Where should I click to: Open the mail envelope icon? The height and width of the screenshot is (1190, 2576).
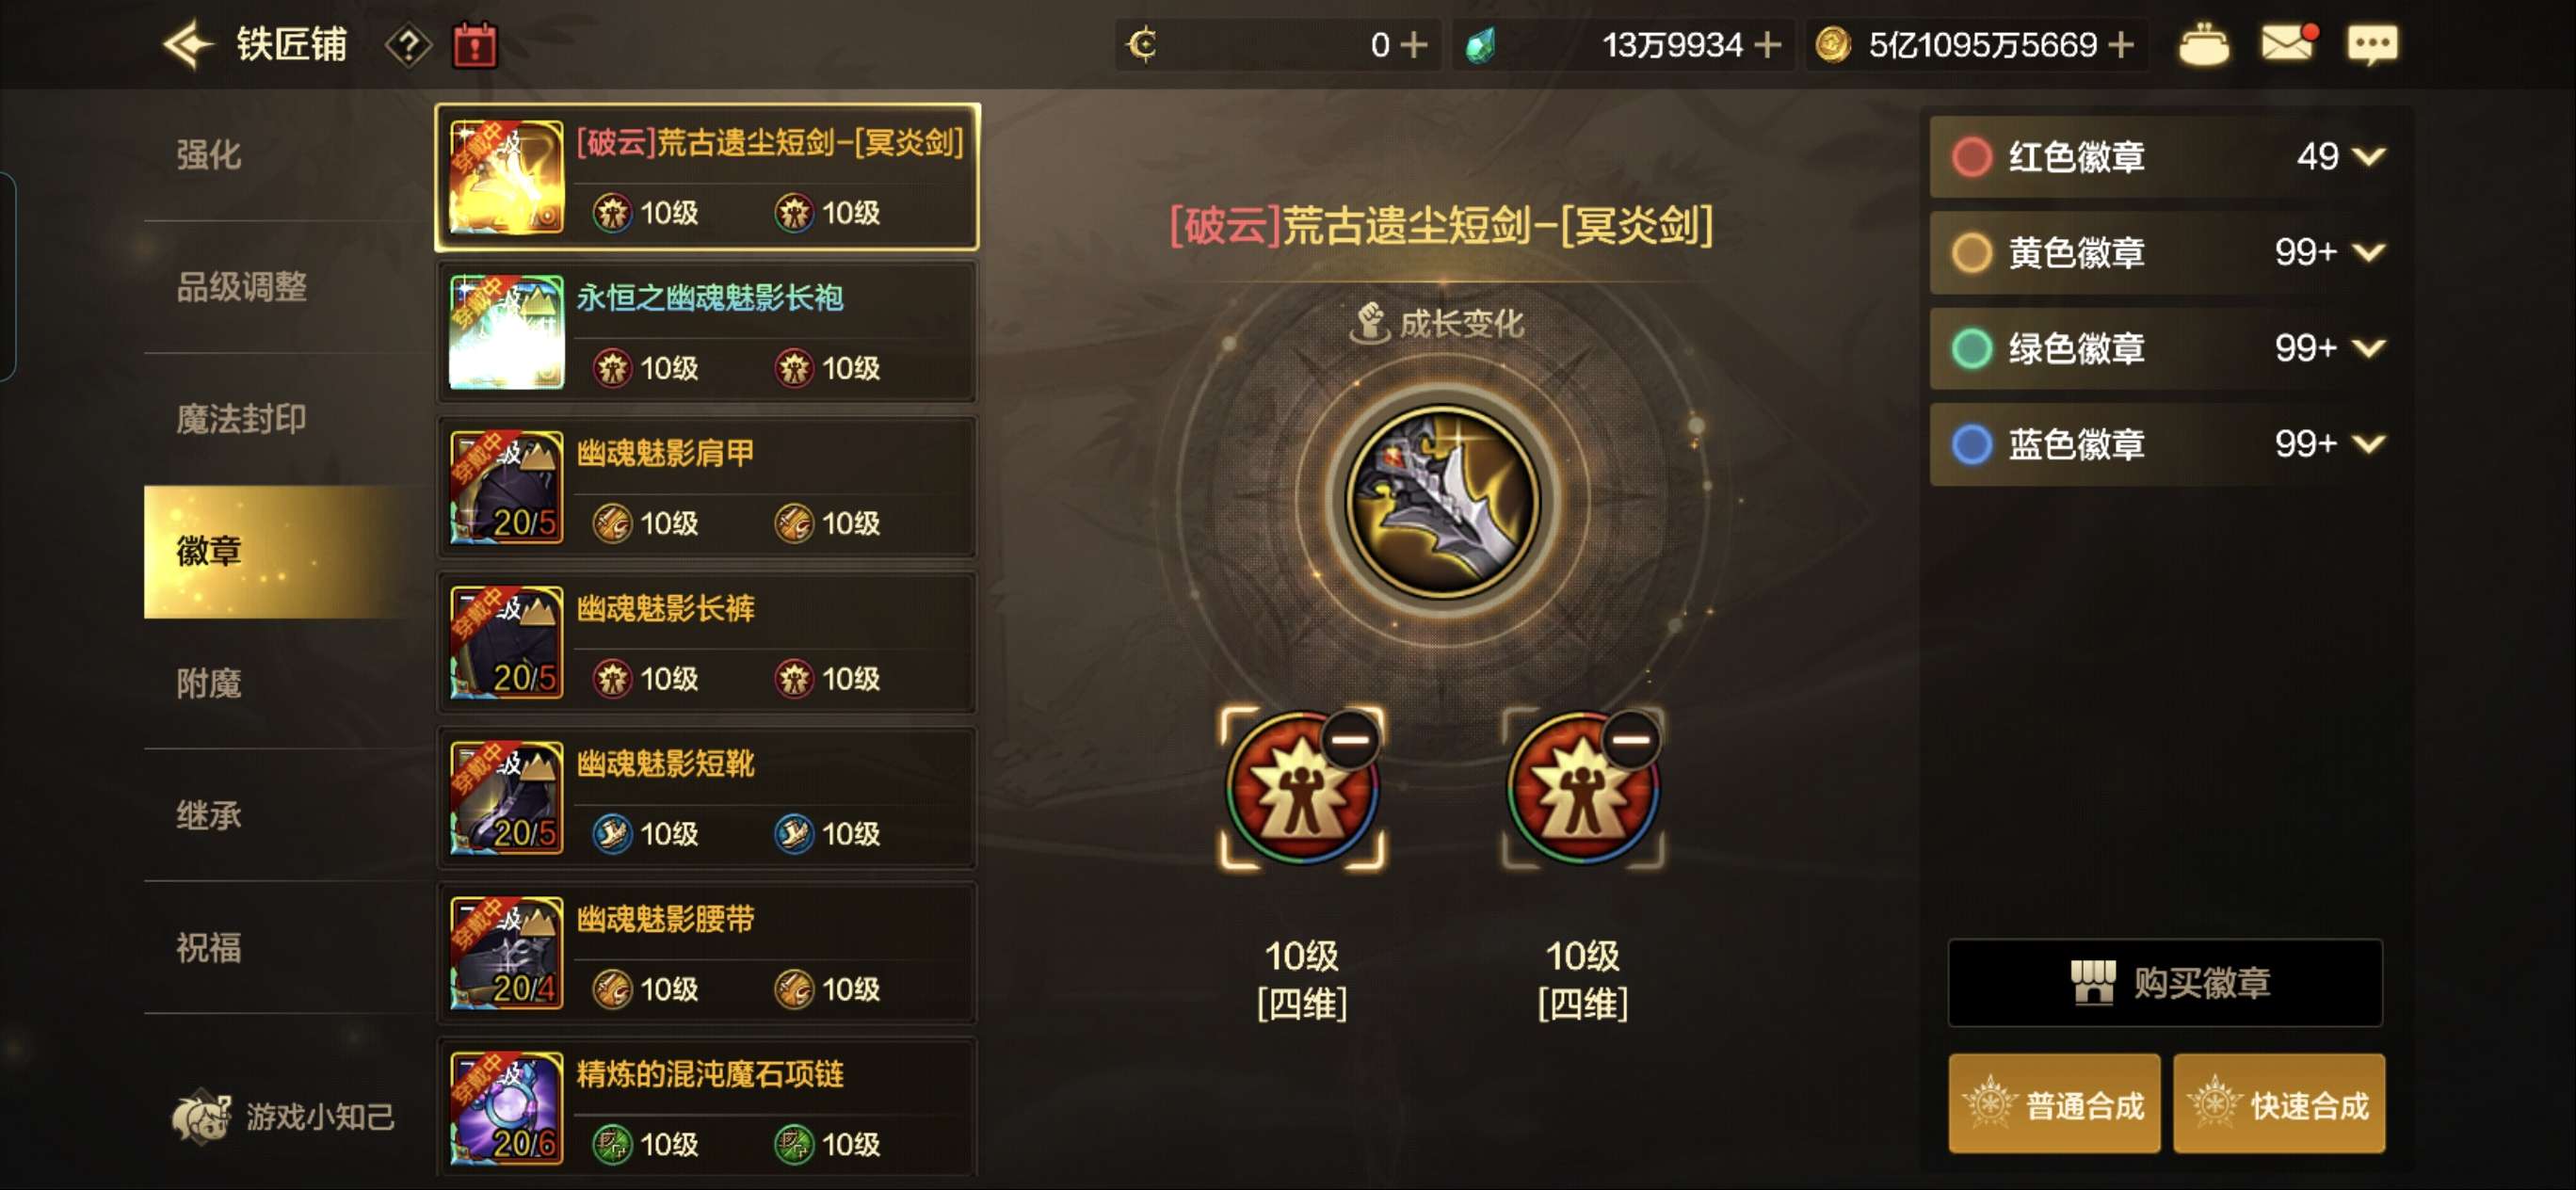[2288, 43]
